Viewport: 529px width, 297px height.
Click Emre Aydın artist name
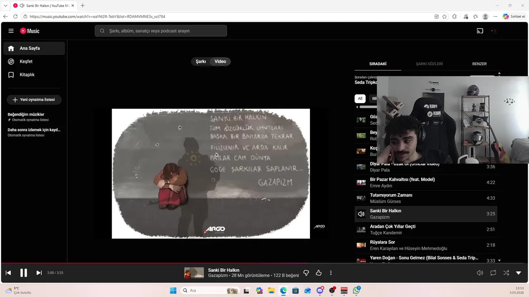coord(381,186)
